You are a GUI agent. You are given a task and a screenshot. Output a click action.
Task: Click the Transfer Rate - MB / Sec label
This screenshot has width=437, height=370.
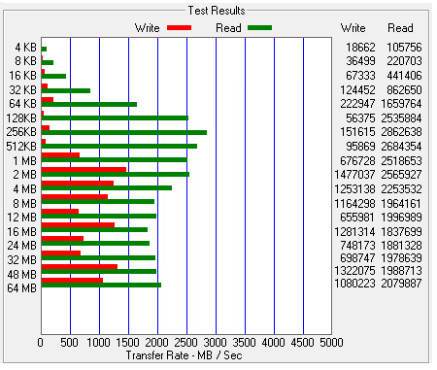(184, 355)
